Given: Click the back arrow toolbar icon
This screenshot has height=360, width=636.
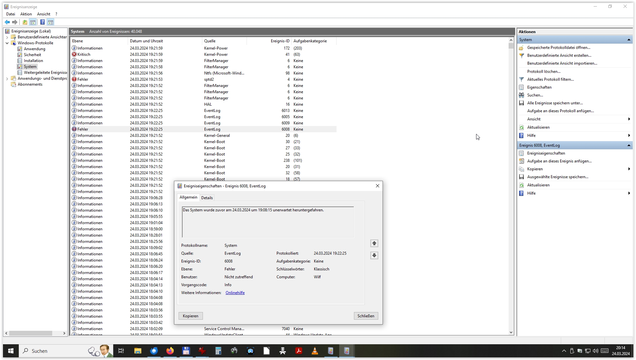Looking at the screenshot, I should [x=7, y=22].
